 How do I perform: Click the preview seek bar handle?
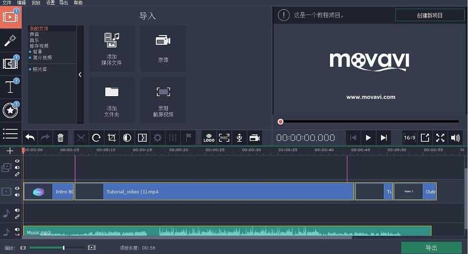(280, 122)
